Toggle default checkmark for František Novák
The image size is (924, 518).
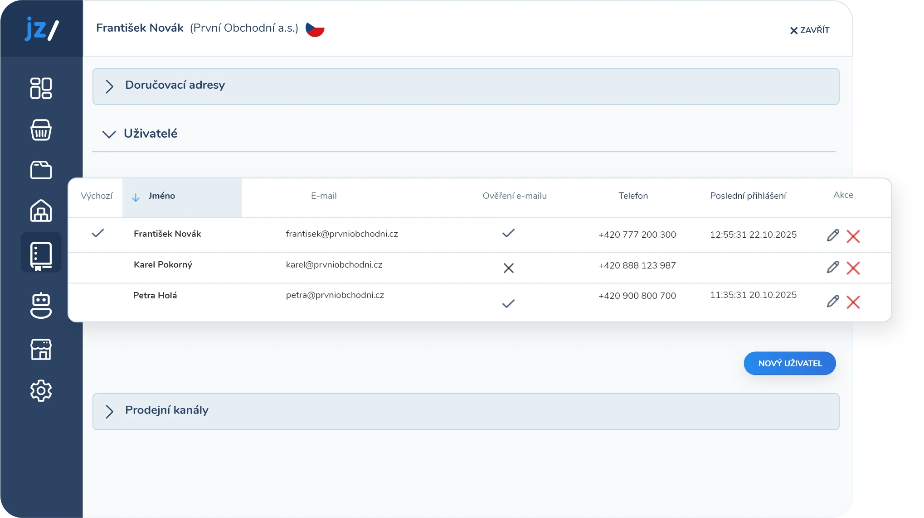click(97, 233)
